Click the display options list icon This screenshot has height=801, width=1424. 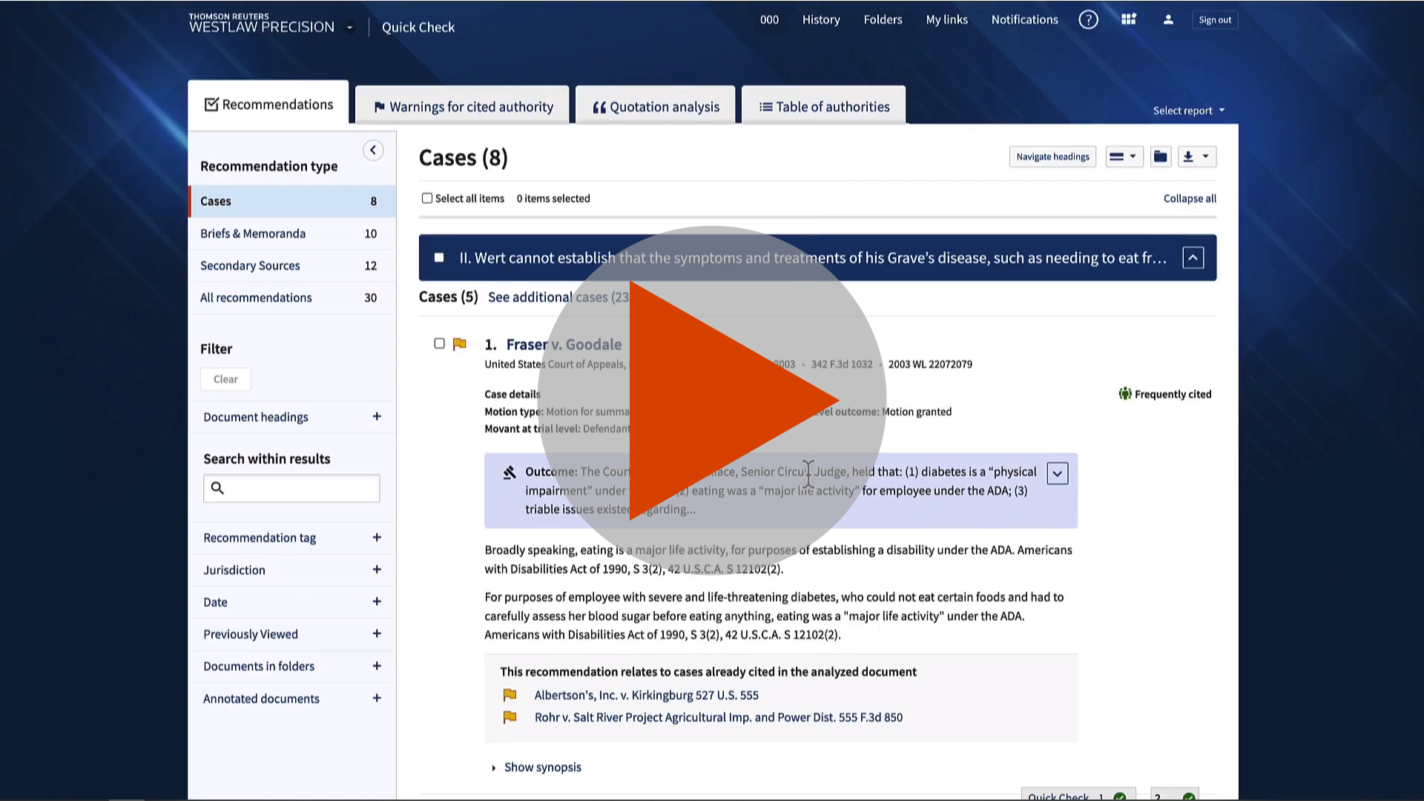click(x=1124, y=156)
